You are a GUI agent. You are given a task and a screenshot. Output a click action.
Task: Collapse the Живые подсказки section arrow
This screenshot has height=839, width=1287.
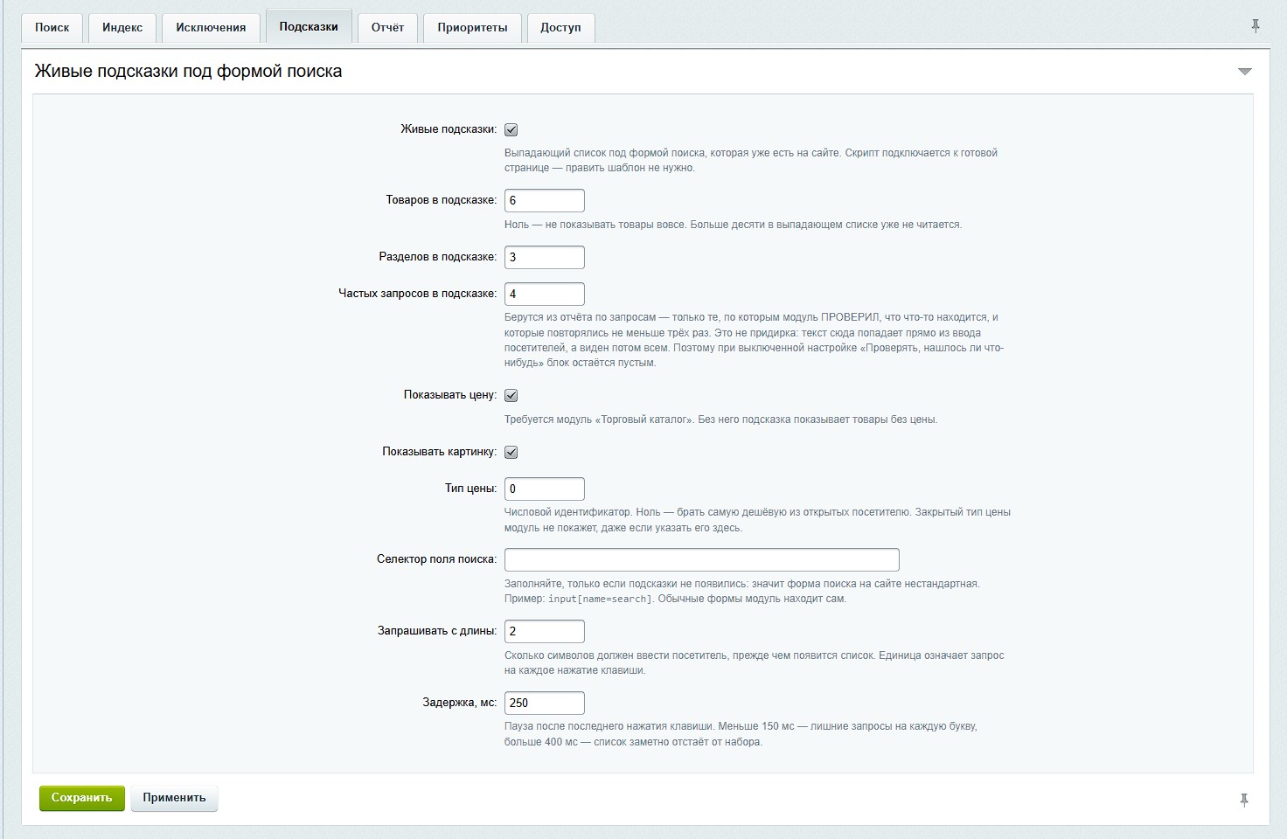(1245, 72)
